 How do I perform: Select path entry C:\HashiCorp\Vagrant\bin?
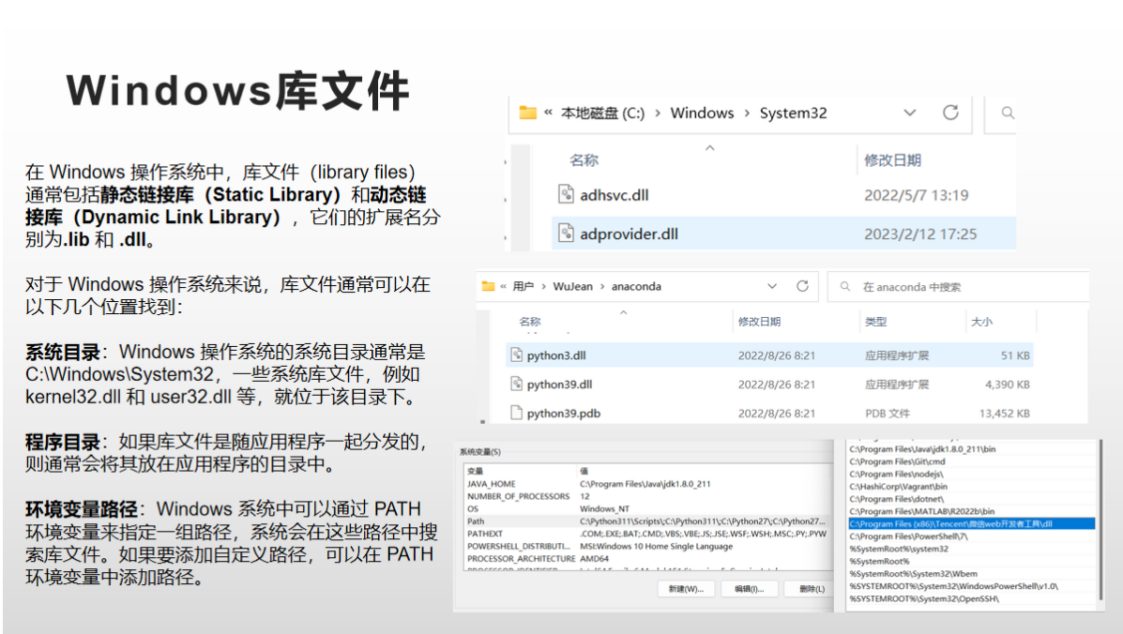(x=971, y=487)
